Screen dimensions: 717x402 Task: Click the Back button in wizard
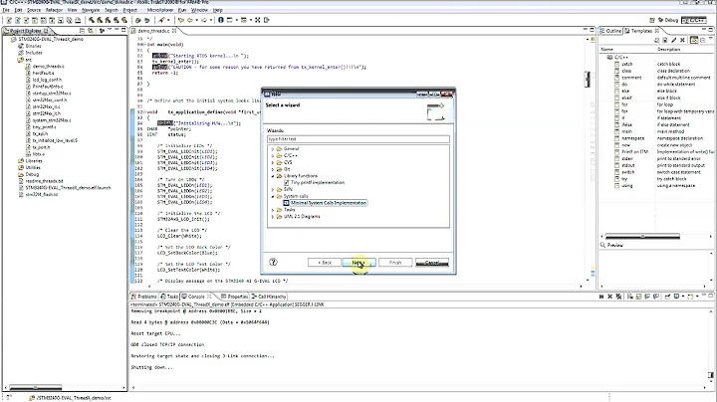tap(325, 263)
